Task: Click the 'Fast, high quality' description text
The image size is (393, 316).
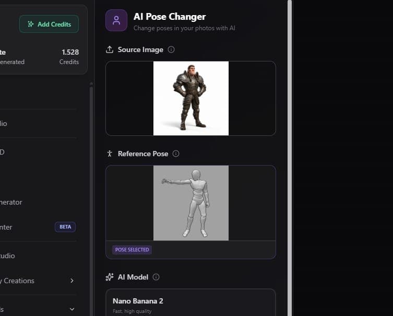Action: point(132,311)
